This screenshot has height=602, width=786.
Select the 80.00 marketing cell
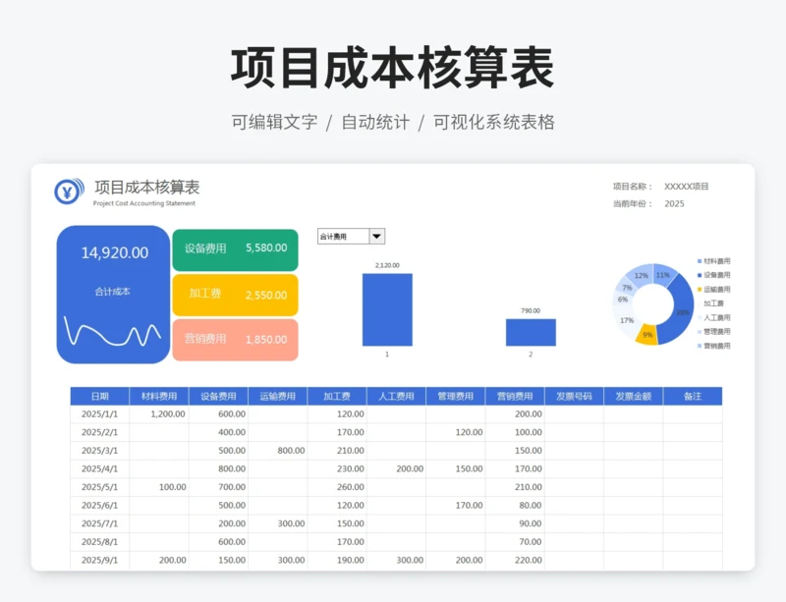(x=514, y=505)
